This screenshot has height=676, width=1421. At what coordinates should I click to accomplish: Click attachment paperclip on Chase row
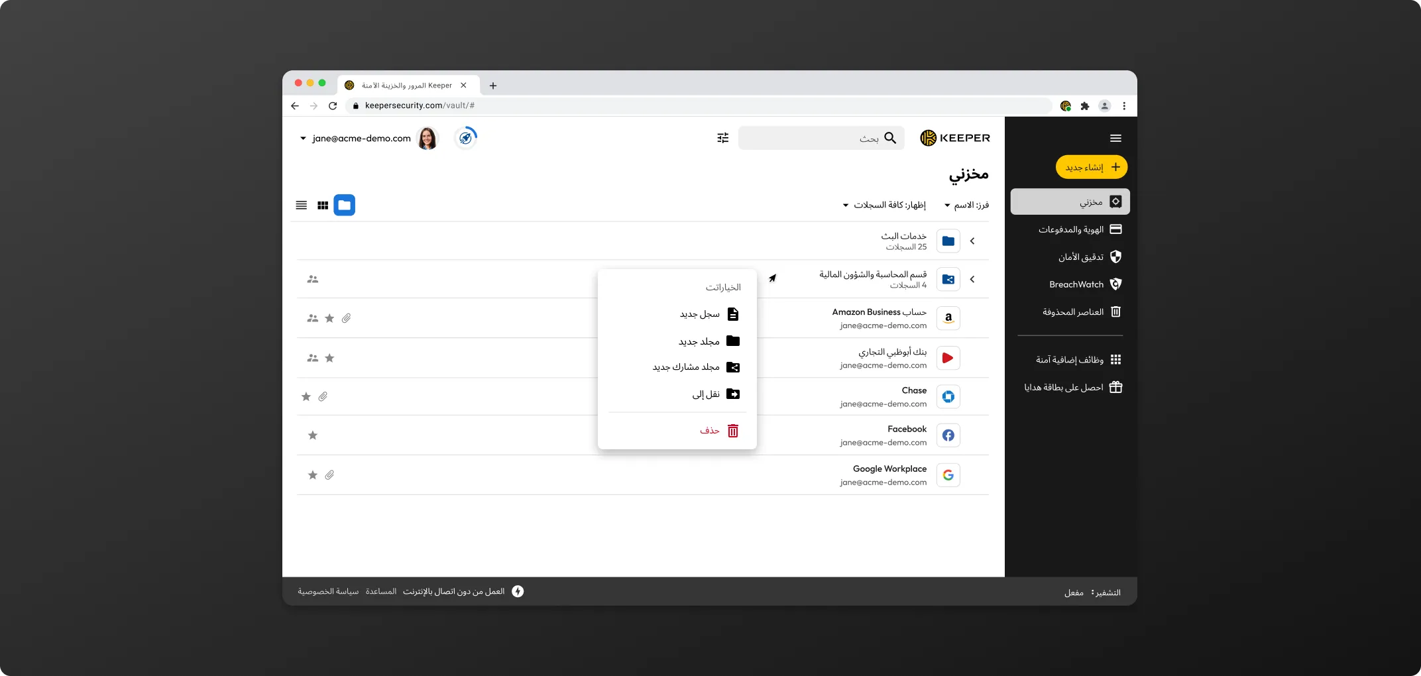click(323, 396)
